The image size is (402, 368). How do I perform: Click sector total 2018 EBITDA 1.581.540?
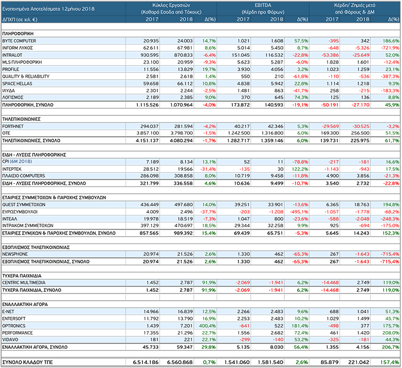[271, 362]
